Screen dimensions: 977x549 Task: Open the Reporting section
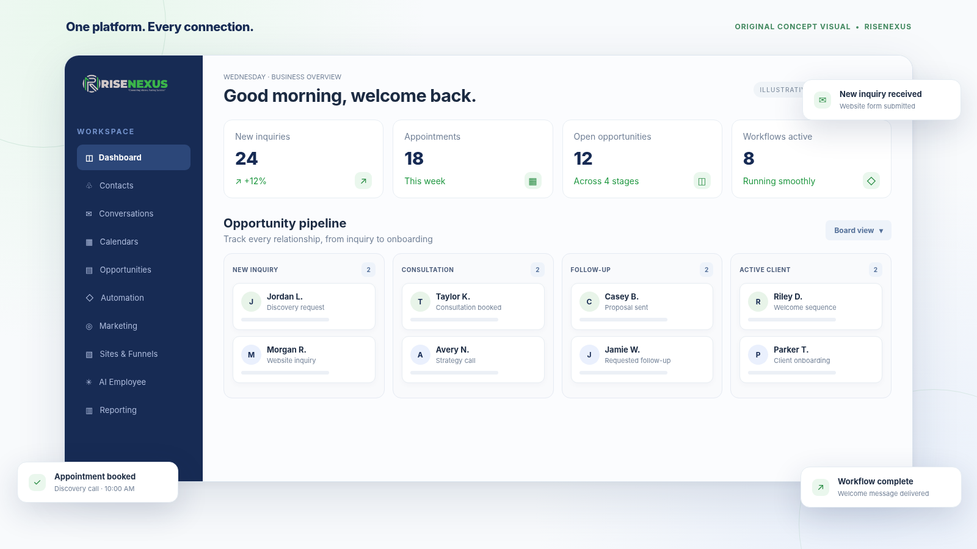coord(134,410)
